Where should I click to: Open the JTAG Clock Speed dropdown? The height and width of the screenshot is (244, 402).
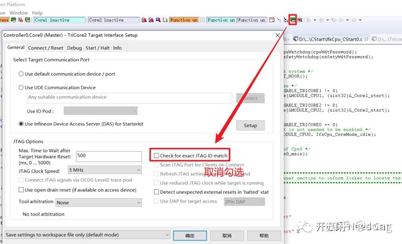(x=105, y=170)
